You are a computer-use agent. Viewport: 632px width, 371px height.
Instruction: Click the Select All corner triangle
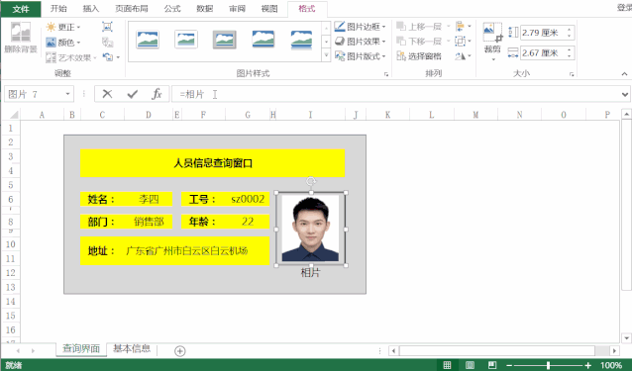click(x=14, y=115)
